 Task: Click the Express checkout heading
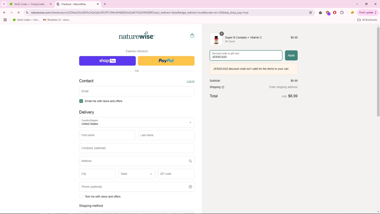pos(137,51)
